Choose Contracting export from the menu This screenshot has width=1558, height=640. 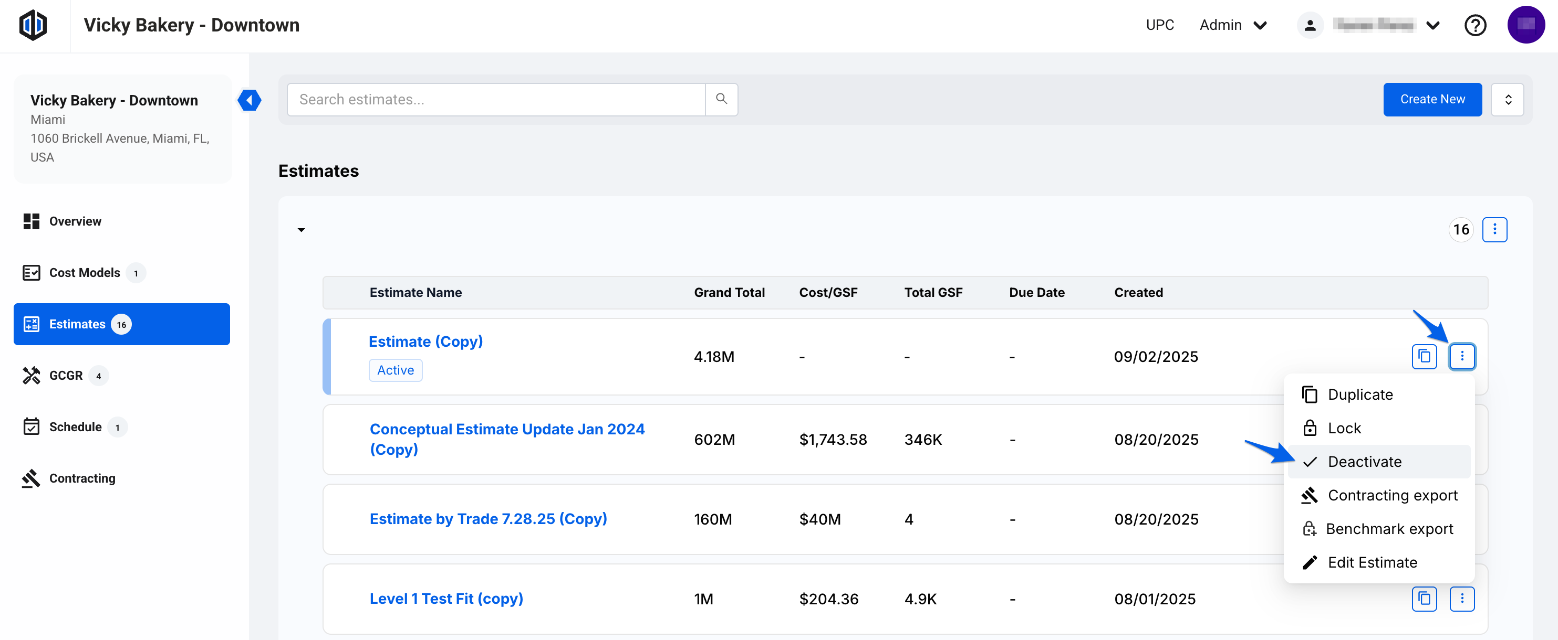(1378, 495)
